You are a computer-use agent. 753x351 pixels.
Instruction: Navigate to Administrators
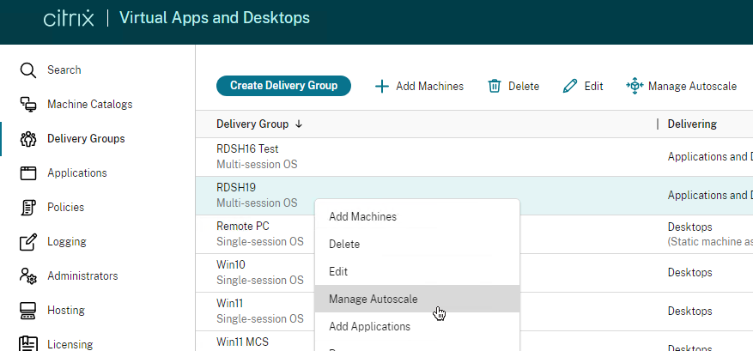pyautogui.click(x=82, y=276)
